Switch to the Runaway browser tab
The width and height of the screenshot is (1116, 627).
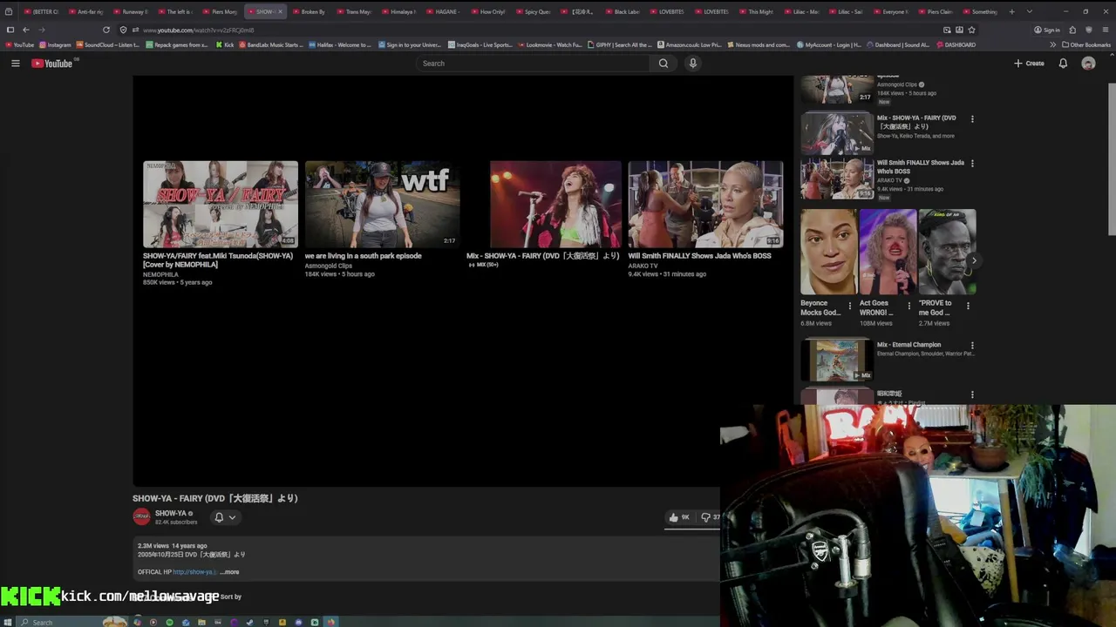tap(131, 11)
